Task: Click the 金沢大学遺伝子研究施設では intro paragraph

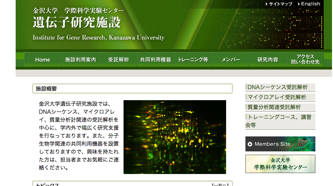Action: pyautogui.click(x=79, y=136)
